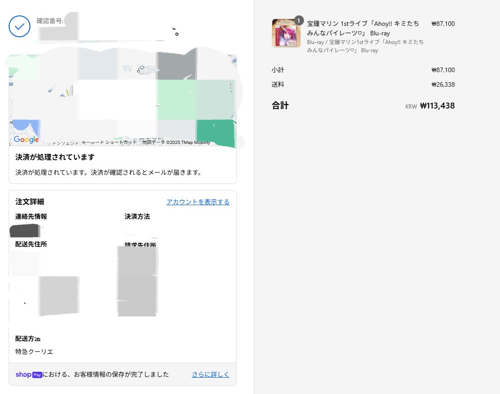Viewport: 500px width, 394px height.
Task: Open the さらに詳しく link
Action: (x=211, y=374)
